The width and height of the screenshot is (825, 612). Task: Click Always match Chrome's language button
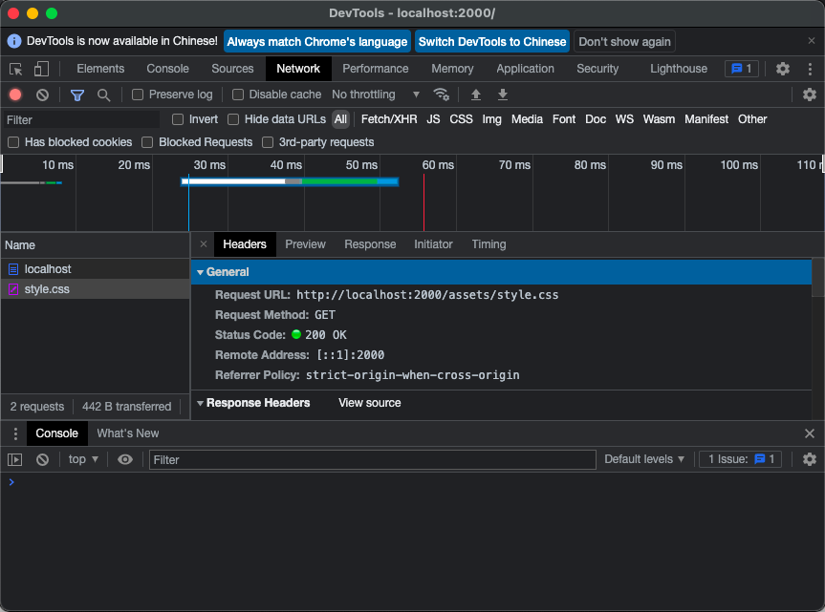point(317,41)
